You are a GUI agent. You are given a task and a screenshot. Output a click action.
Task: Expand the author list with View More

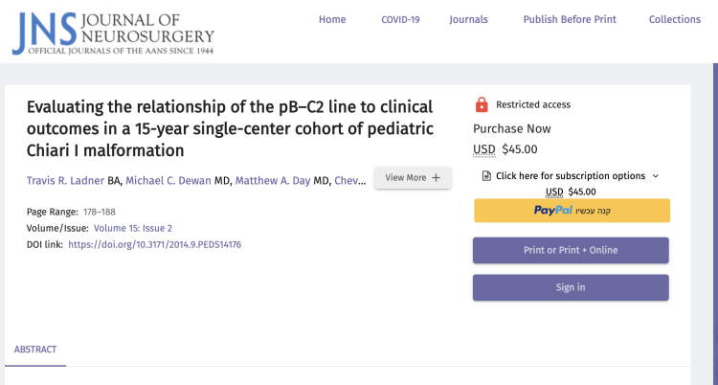pos(413,177)
